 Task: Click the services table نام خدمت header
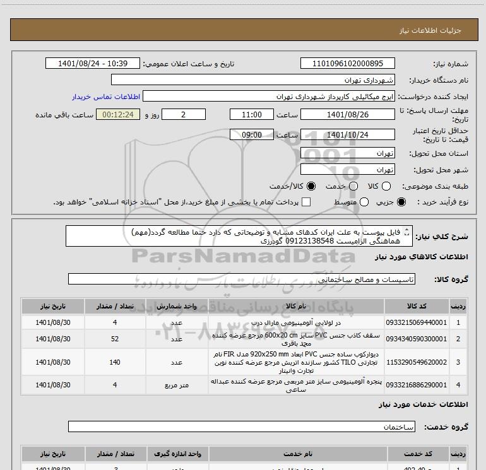click(298, 454)
